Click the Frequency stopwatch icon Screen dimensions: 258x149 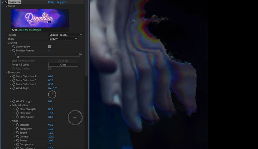pyautogui.click(x=18, y=129)
